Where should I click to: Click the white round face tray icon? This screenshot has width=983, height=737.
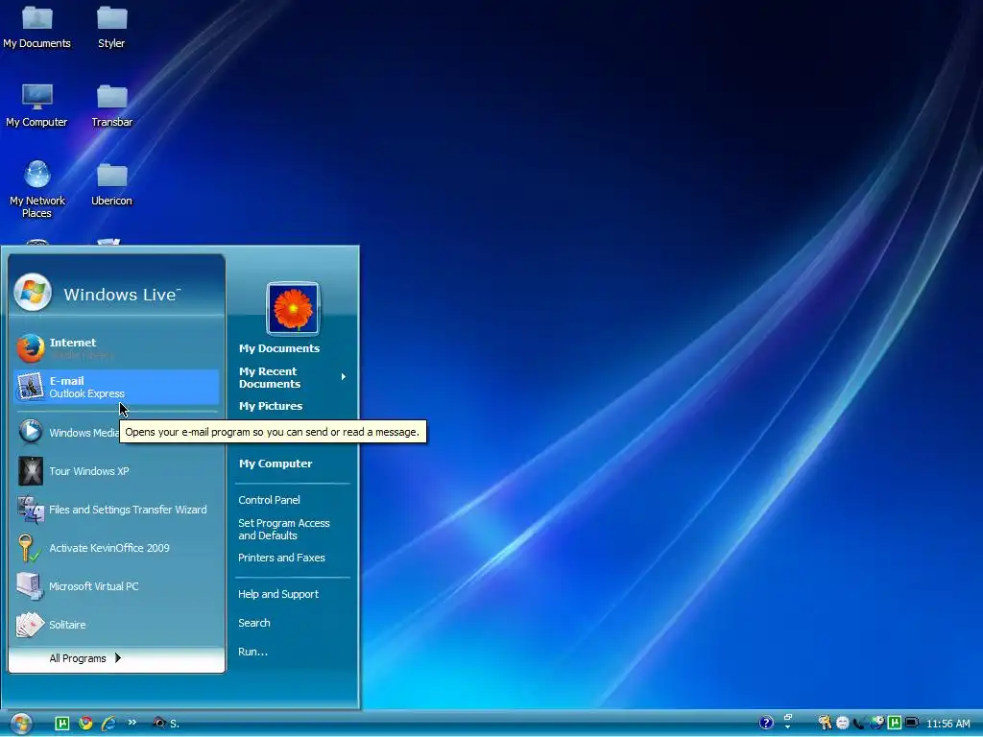tap(843, 724)
